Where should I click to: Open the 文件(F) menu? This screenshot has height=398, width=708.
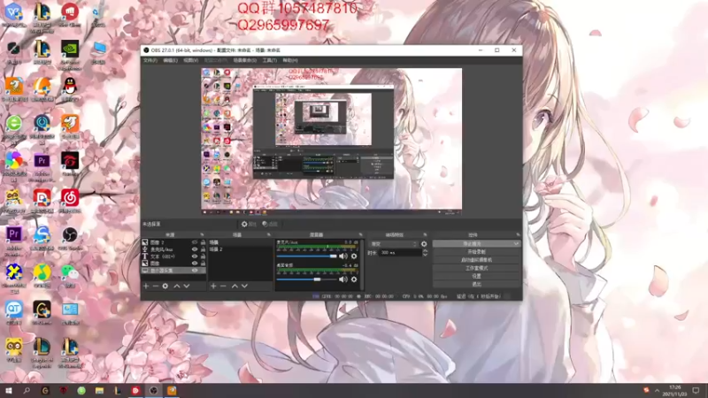pyautogui.click(x=150, y=60)
